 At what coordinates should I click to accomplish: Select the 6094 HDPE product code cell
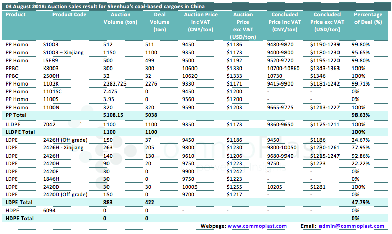(x=49, y=210)
